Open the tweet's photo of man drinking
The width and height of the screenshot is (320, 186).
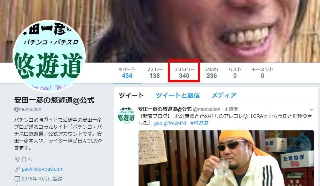click(x=226, y=158)
